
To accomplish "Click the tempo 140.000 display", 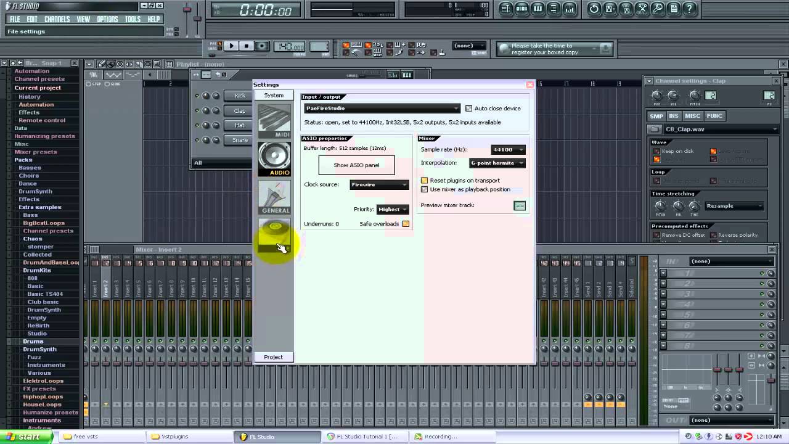I will [x=289, y=47].
